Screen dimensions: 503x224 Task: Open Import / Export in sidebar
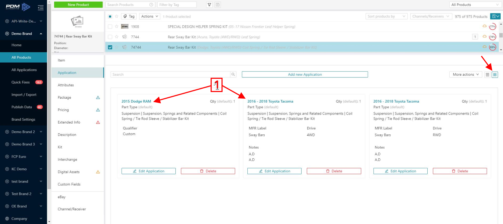click(24, 95)
